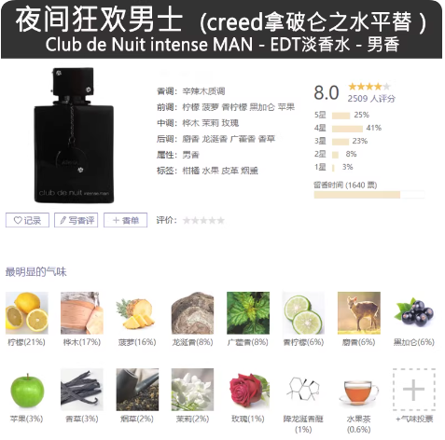Click the ambergris (龙涎香) scent image
Viewport: 445px width, 440px height.
tap(192, 312)
